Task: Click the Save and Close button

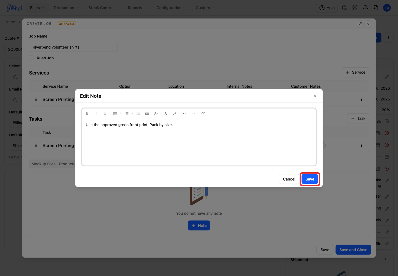Action: 353,250
